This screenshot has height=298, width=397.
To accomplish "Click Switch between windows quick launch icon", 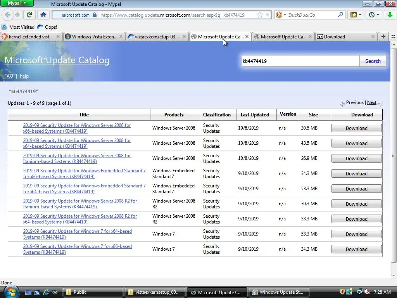I will click(37, 292).
